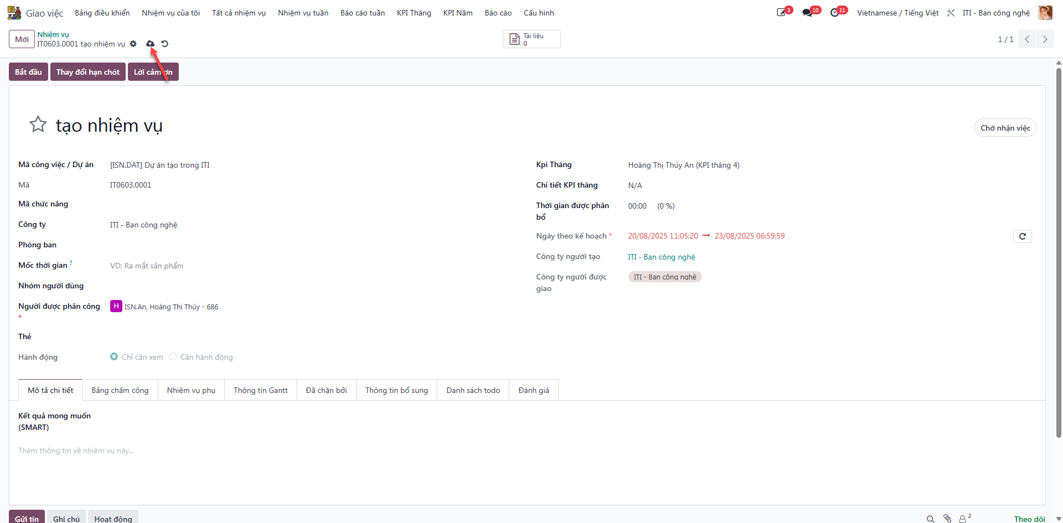Select the Cần hành động radio option
1063x523 pixels.
click(173, 357)
